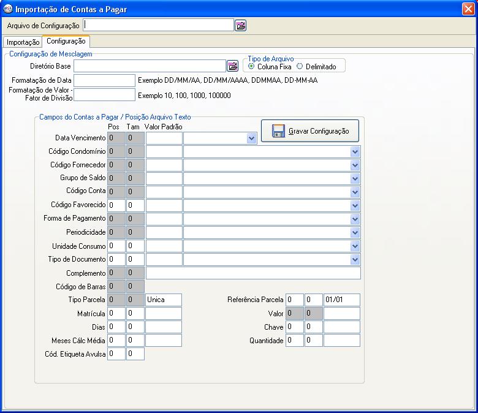
Task: Click Valor Padrão field for Periodicidade
Action: (164, 233)
